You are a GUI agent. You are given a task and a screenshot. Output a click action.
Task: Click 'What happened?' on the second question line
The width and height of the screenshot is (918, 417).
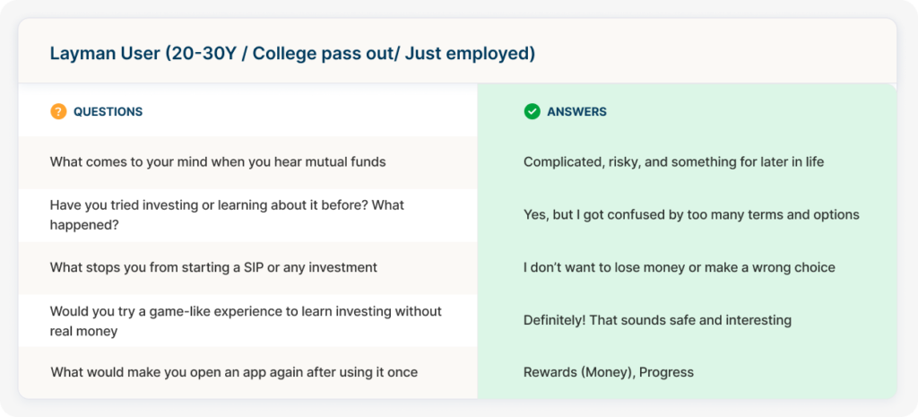pyautogui.click(x=84, y=225)
